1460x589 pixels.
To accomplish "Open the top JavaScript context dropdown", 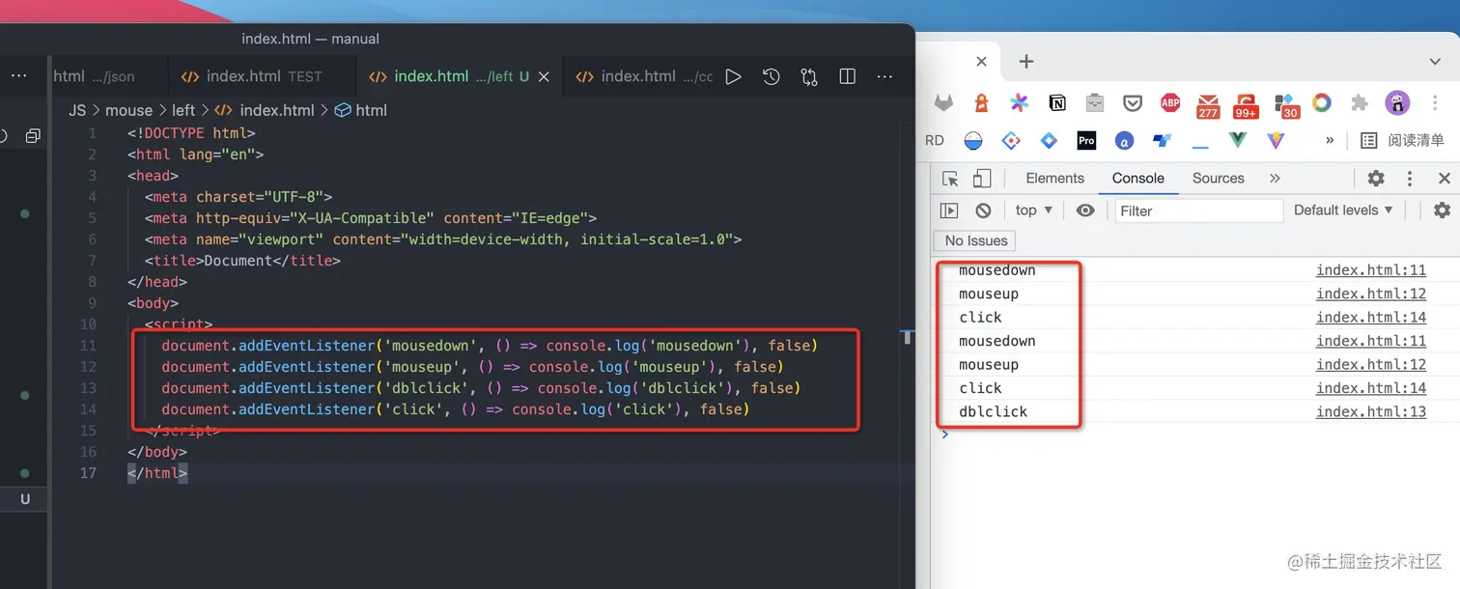I will click(1033, 210).
